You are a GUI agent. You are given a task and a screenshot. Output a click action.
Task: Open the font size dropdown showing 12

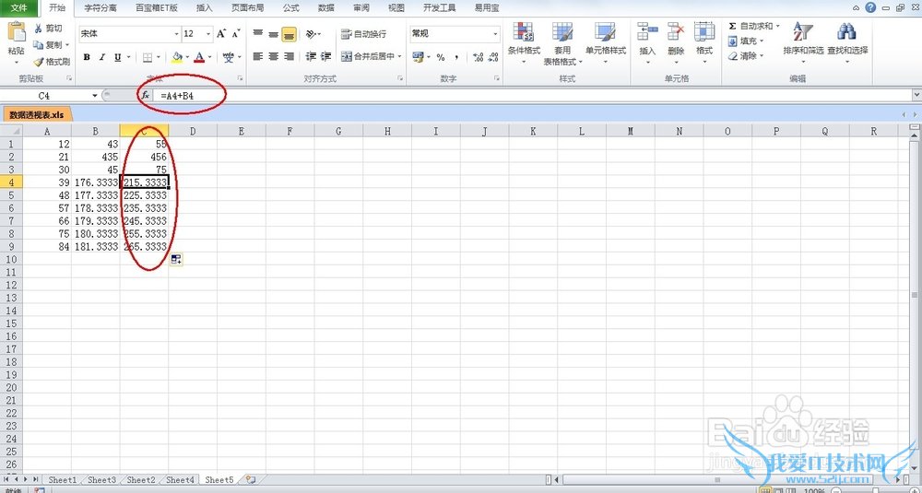click(208, 34)
